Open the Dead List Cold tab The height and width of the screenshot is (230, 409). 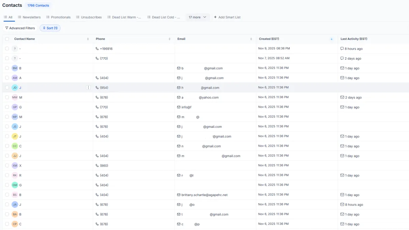(164, 17)
